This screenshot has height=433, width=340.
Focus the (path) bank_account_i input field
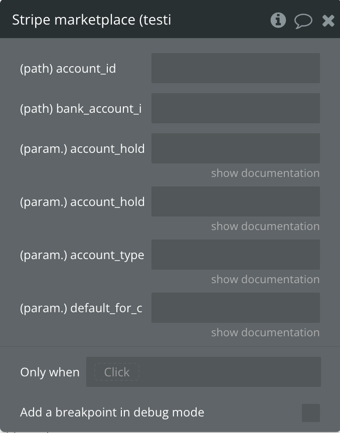[236, 108]
